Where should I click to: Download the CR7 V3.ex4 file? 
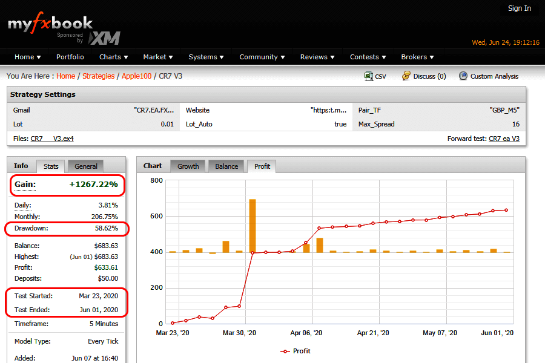point(52,139)
